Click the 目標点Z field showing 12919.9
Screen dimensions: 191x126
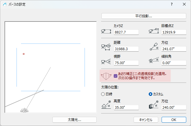coord(174,32)
